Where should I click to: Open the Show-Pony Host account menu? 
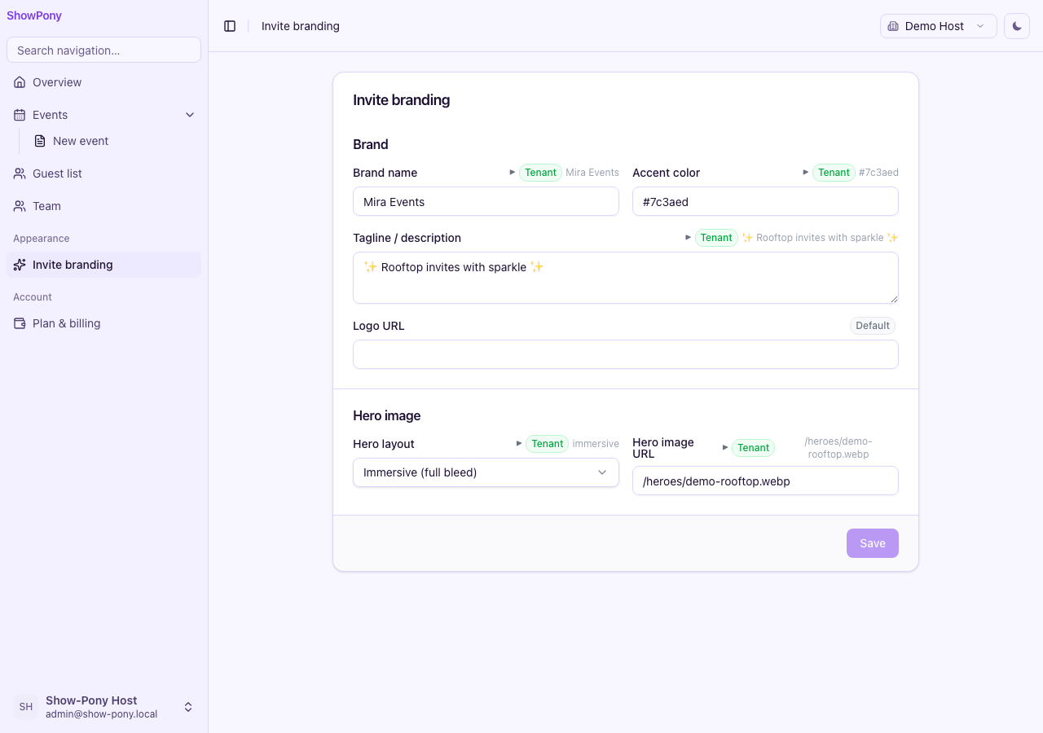(103, 707)
